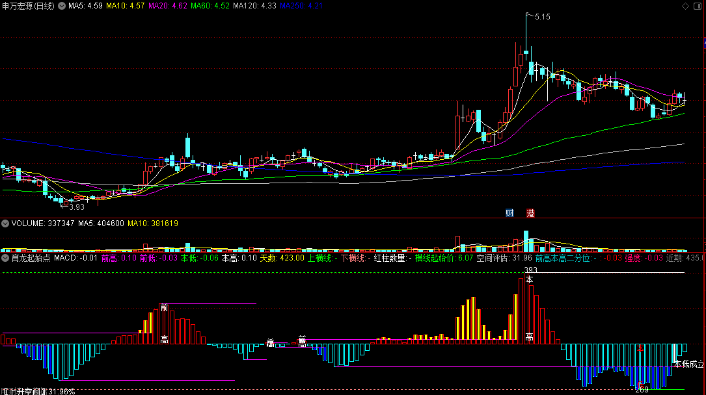Click the blue tag on right edge
The width and height of the screenshot is (706, 395).
(x=704, y=43)
